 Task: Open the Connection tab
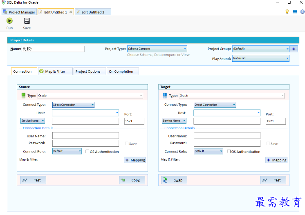point(24,72)
